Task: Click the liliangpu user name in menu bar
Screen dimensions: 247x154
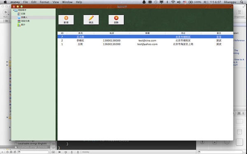Action: 230,2
